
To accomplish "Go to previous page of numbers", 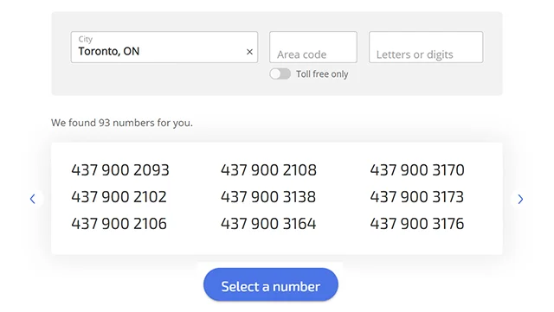I will [33, 199].
